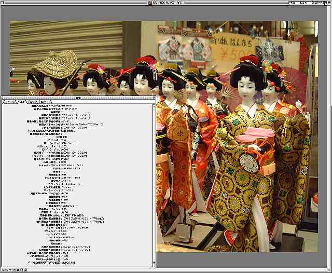The image size is (332, 273).
Task: Click first small icon beside zoom dropdown
Action: (14, 270)
